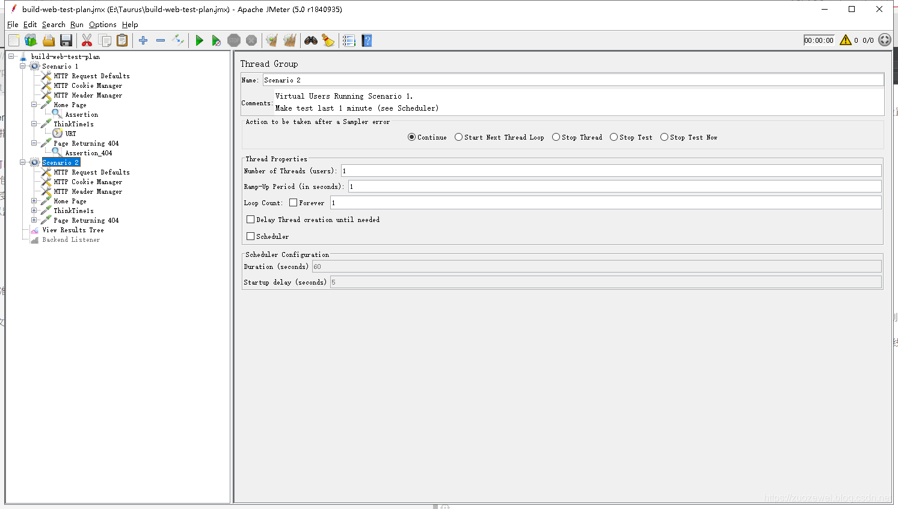Collapse the Scenario 1 tree node
The width and height of the screenshot is (898, 509).
tap(22, 66)
